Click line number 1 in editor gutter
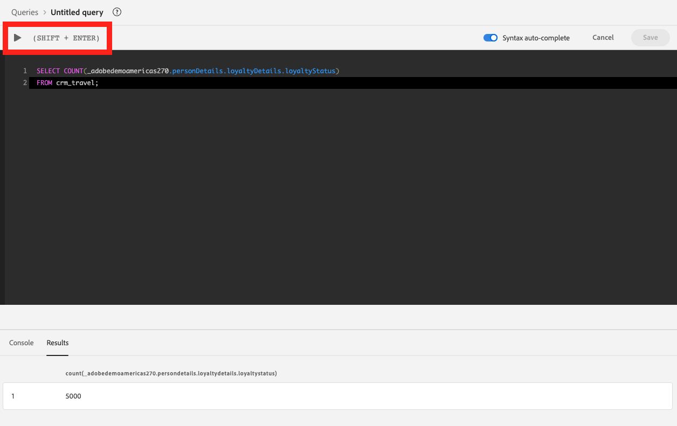This screenshot has width=677, height=426. 25,71
